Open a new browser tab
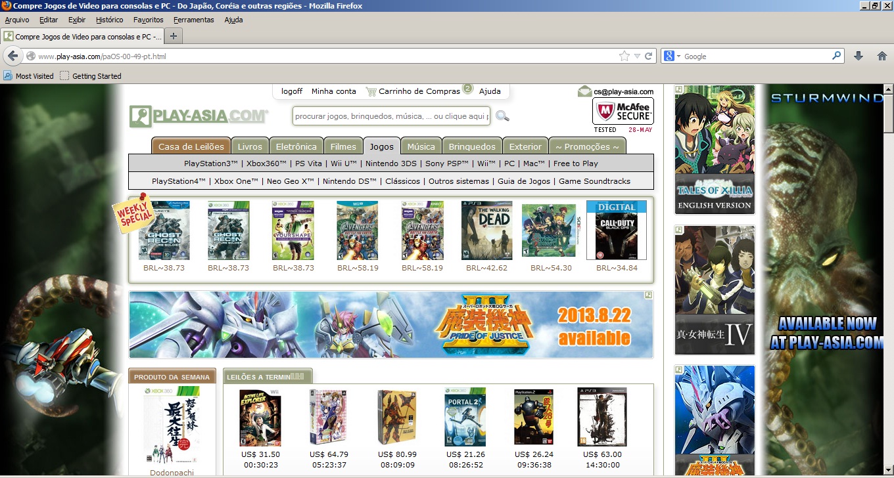This screenshot has width=894, height=478. point(173,35)
